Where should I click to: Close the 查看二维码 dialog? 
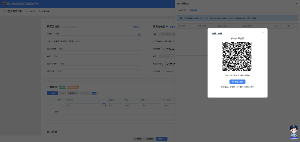pyautogui.click(x=263, y=33)
